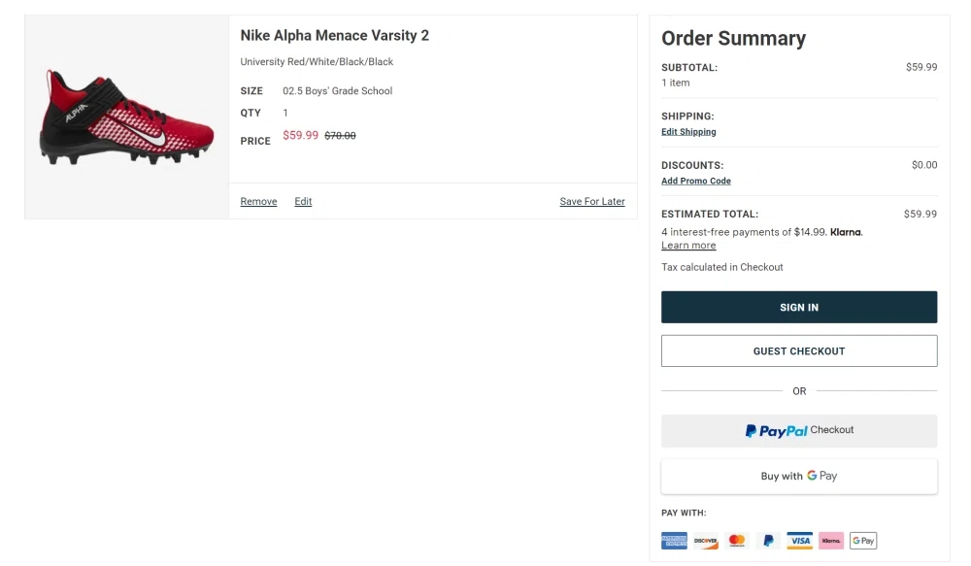The image size is (971, 566).
Task: Select the Mastercard payment icon
Action: tap(736, 540)
